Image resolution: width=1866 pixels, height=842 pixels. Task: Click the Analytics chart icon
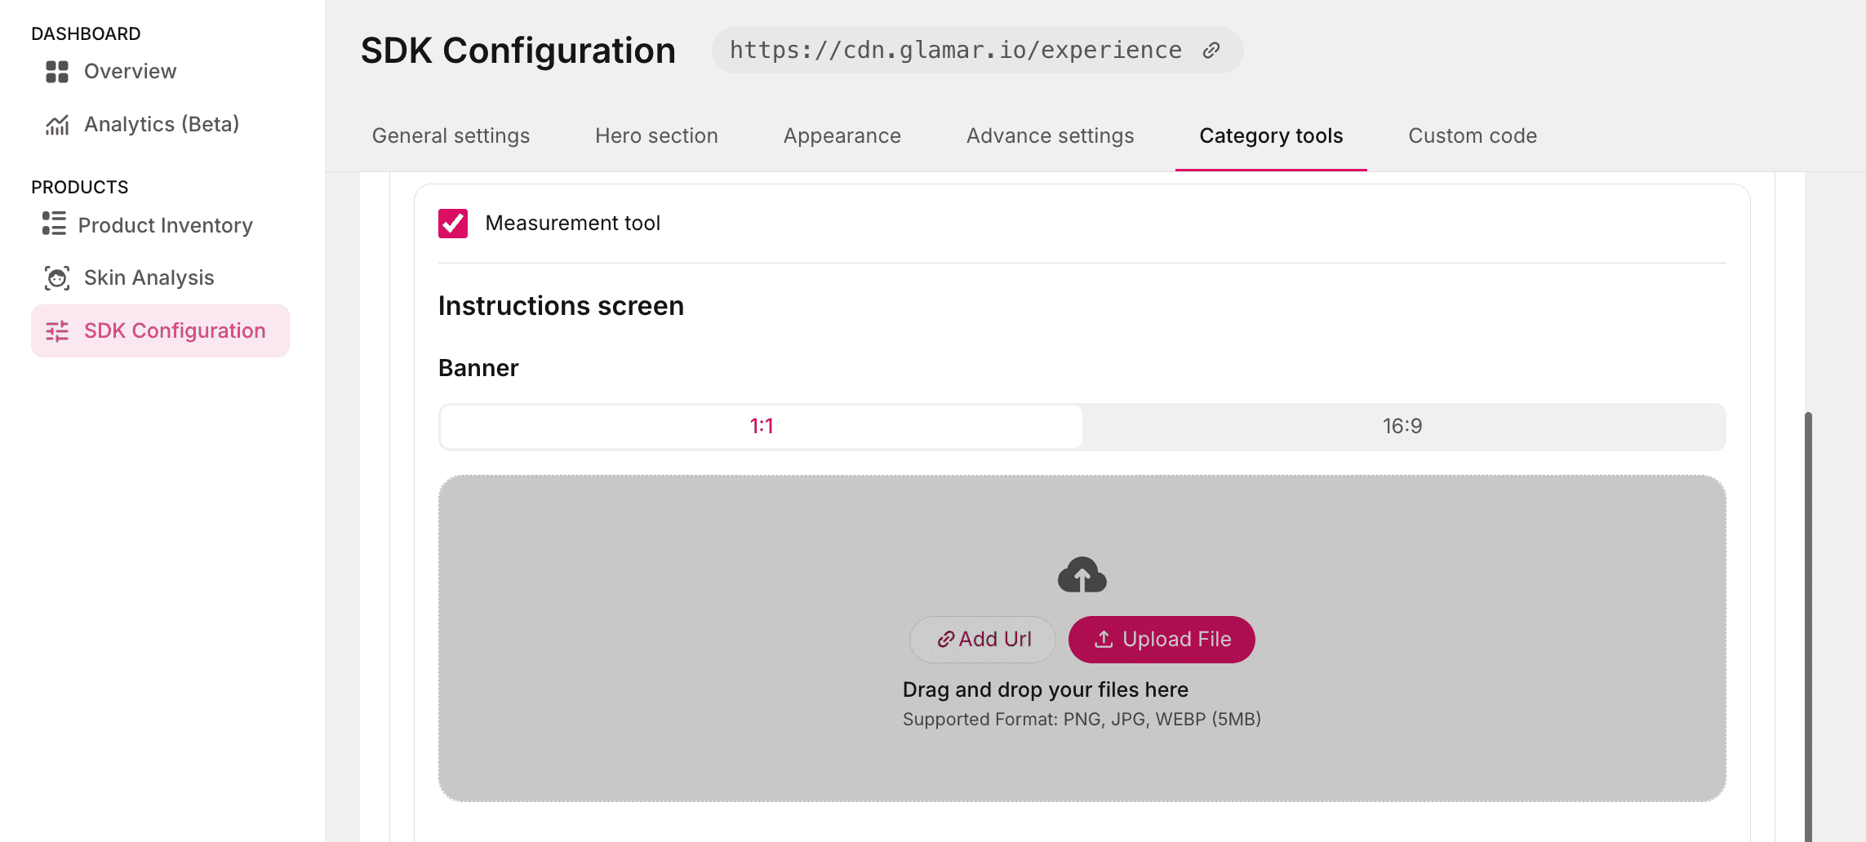pos(57,125)
